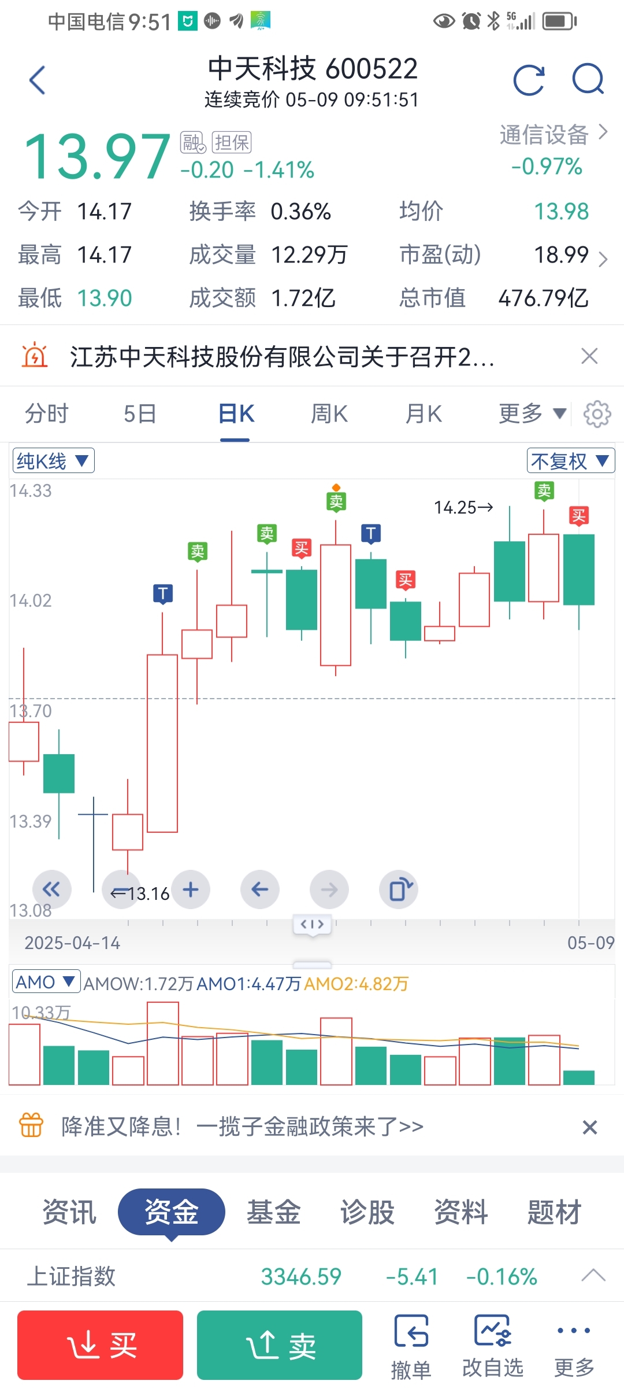Select the 周K weekly chart tab
Screen dimensions: 624x1388
[x=329, y=414]
